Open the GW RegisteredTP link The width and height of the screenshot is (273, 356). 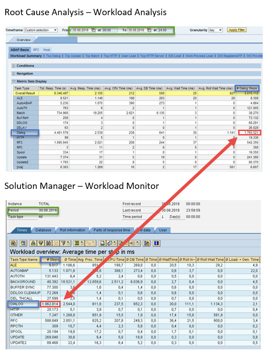[x=230, y=56]
